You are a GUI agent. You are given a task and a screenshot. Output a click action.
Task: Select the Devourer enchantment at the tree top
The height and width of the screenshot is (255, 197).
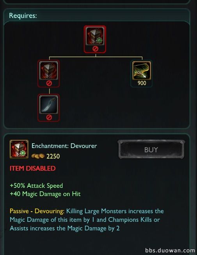[95, 36]
